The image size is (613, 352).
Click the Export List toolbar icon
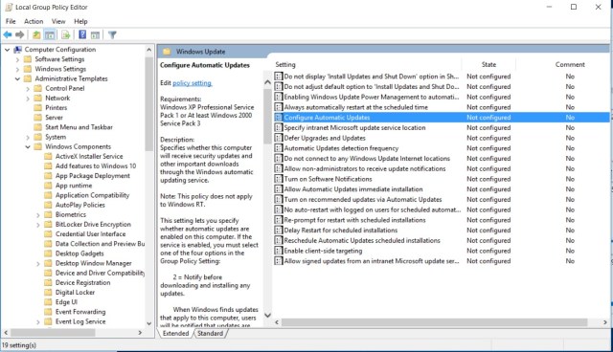point(66,35)
